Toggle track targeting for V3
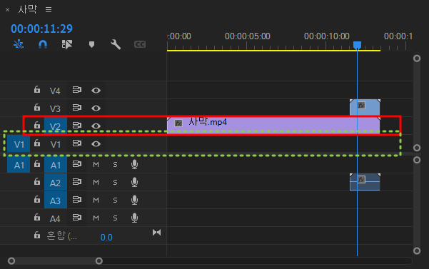Image resolution: width=429 pixels, height=269 pixels. point(55,108)
